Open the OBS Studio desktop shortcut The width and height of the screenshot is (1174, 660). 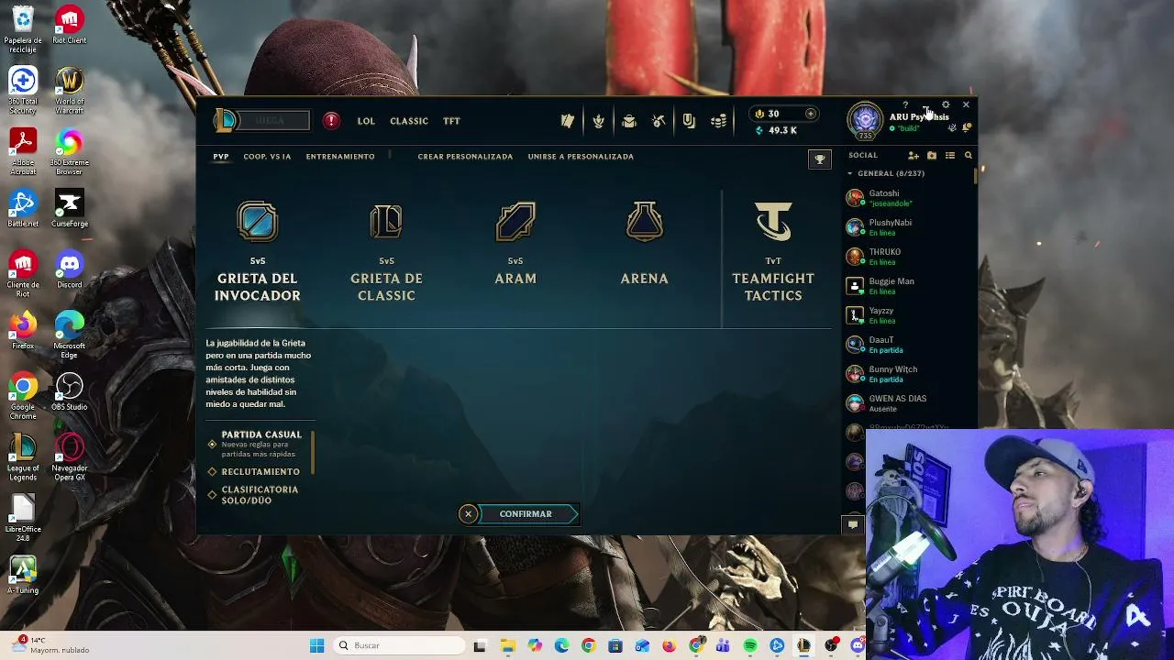(x=70, y=391)
